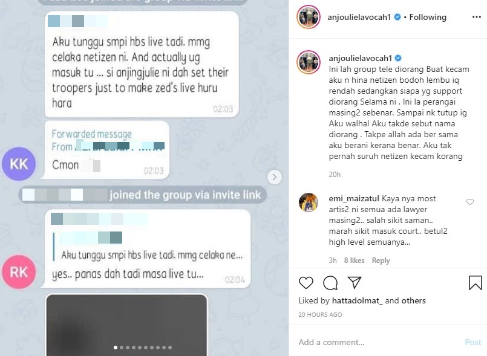487x356 pixels.
Task: Show others who liked the post
Action: coord(413,300)
